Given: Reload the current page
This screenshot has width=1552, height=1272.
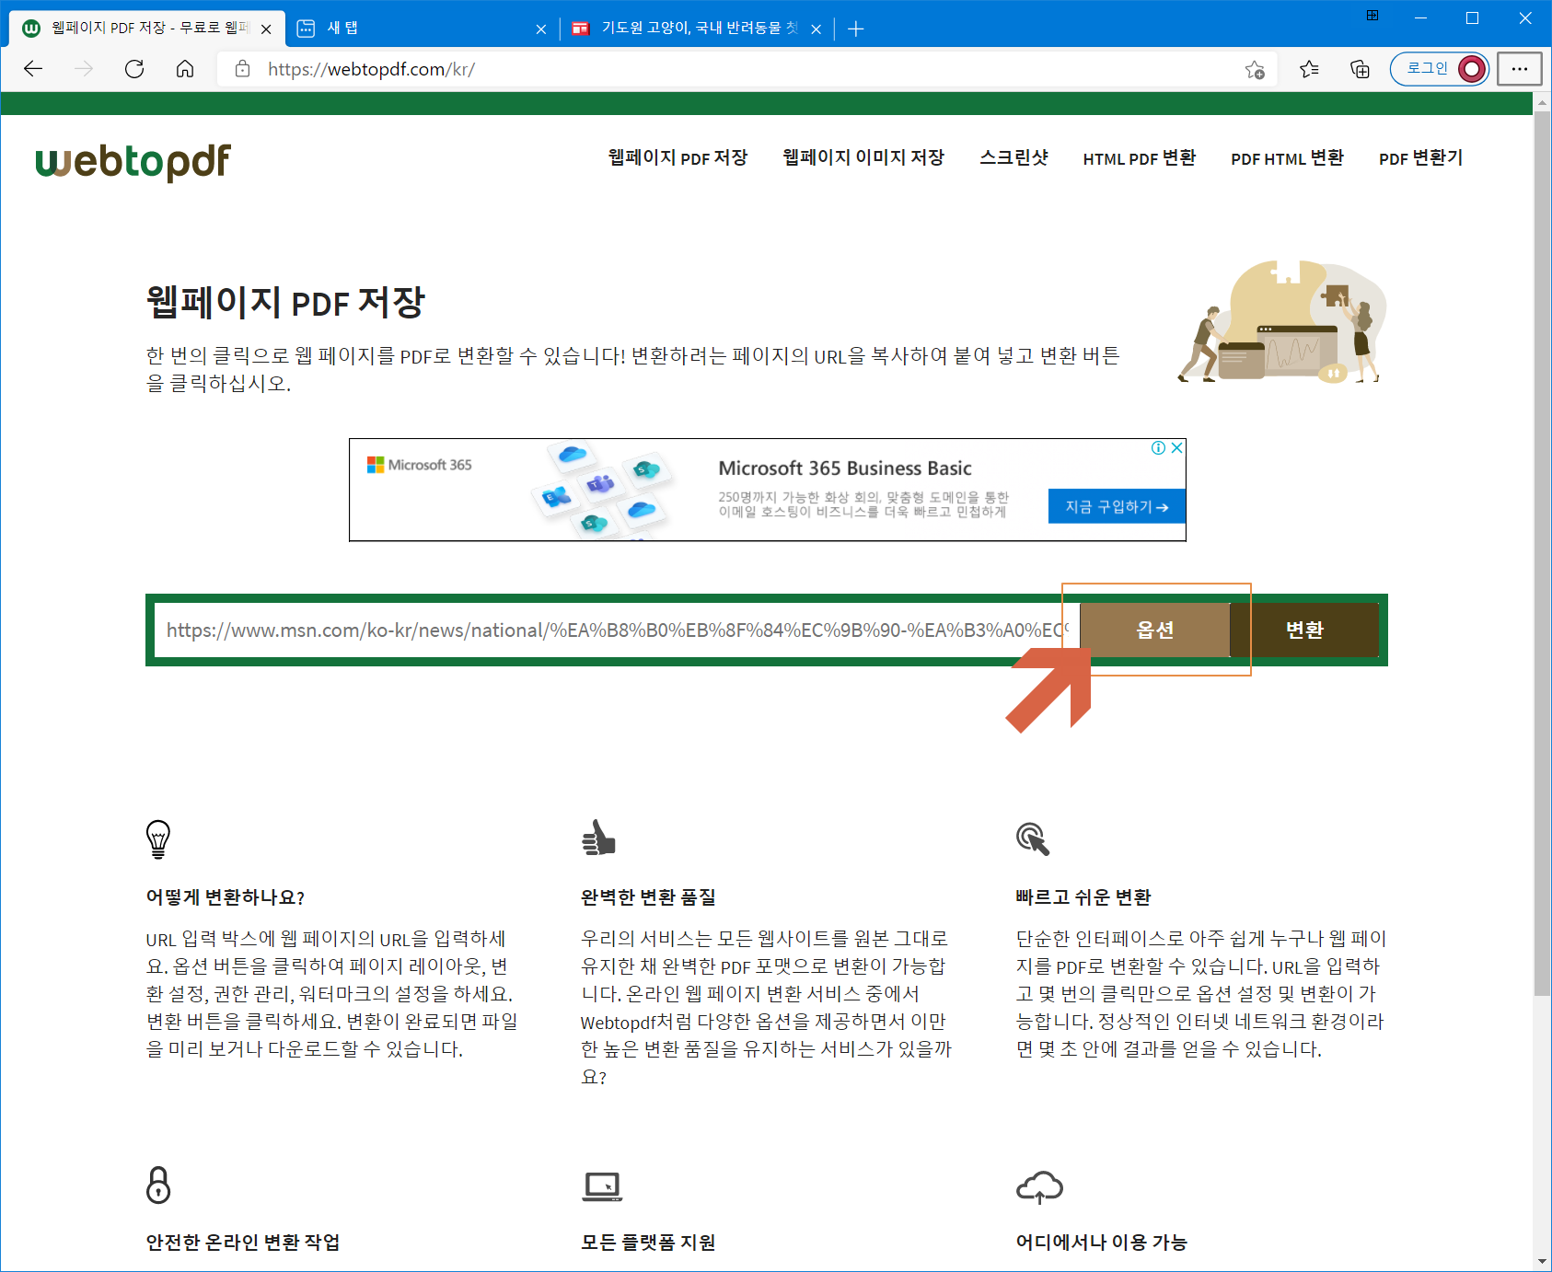Looking at the screenshot, I should point(134,69).
